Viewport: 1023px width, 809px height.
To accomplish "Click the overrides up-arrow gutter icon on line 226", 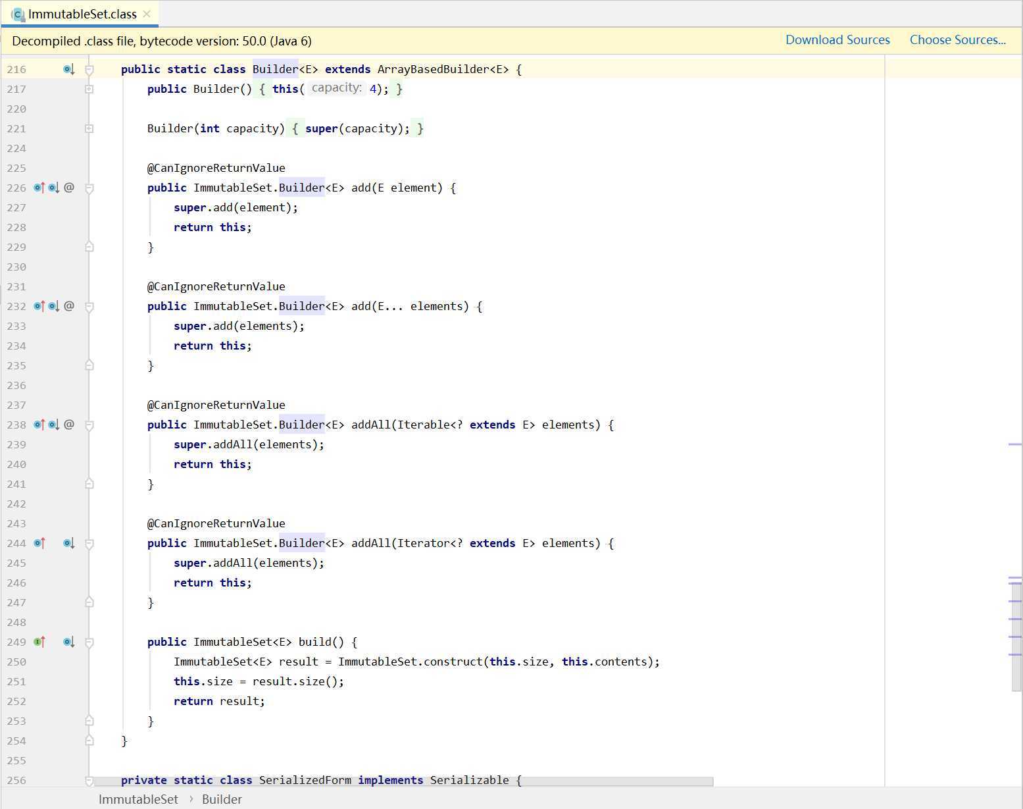I will 39,188.
